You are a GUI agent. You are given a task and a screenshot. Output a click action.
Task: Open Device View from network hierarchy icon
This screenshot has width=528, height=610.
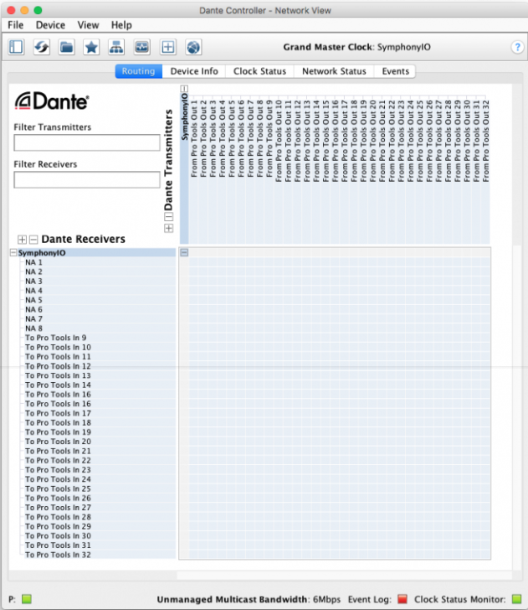(x=116, y=47)
